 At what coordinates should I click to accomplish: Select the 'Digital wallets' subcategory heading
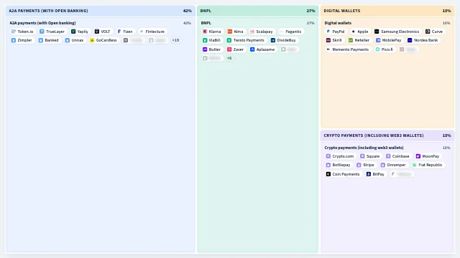[338, 23]
